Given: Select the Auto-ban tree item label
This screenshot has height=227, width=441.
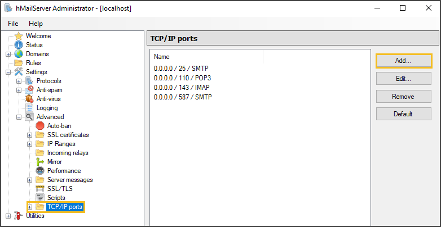Looking at the screenshot, I should pos(59,126).
